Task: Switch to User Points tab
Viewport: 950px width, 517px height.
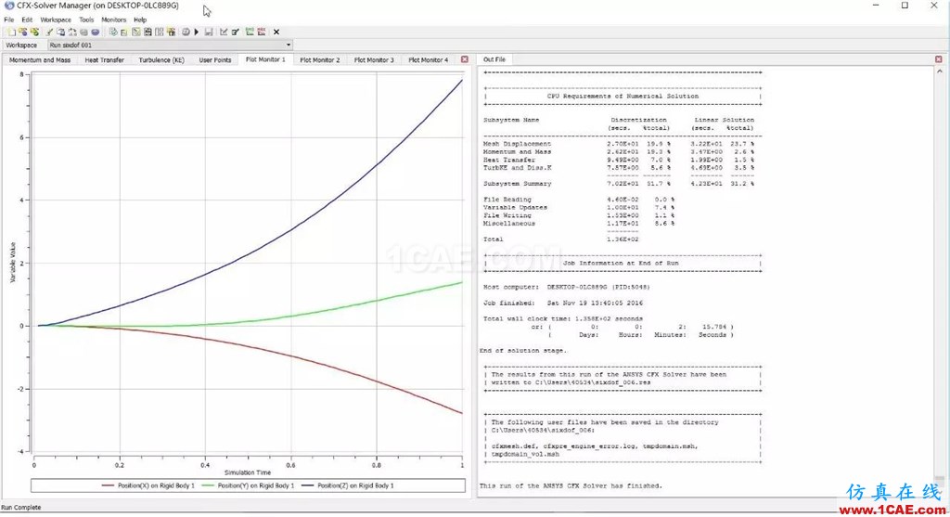Action: pyautogui.click(x=215, y=60)
